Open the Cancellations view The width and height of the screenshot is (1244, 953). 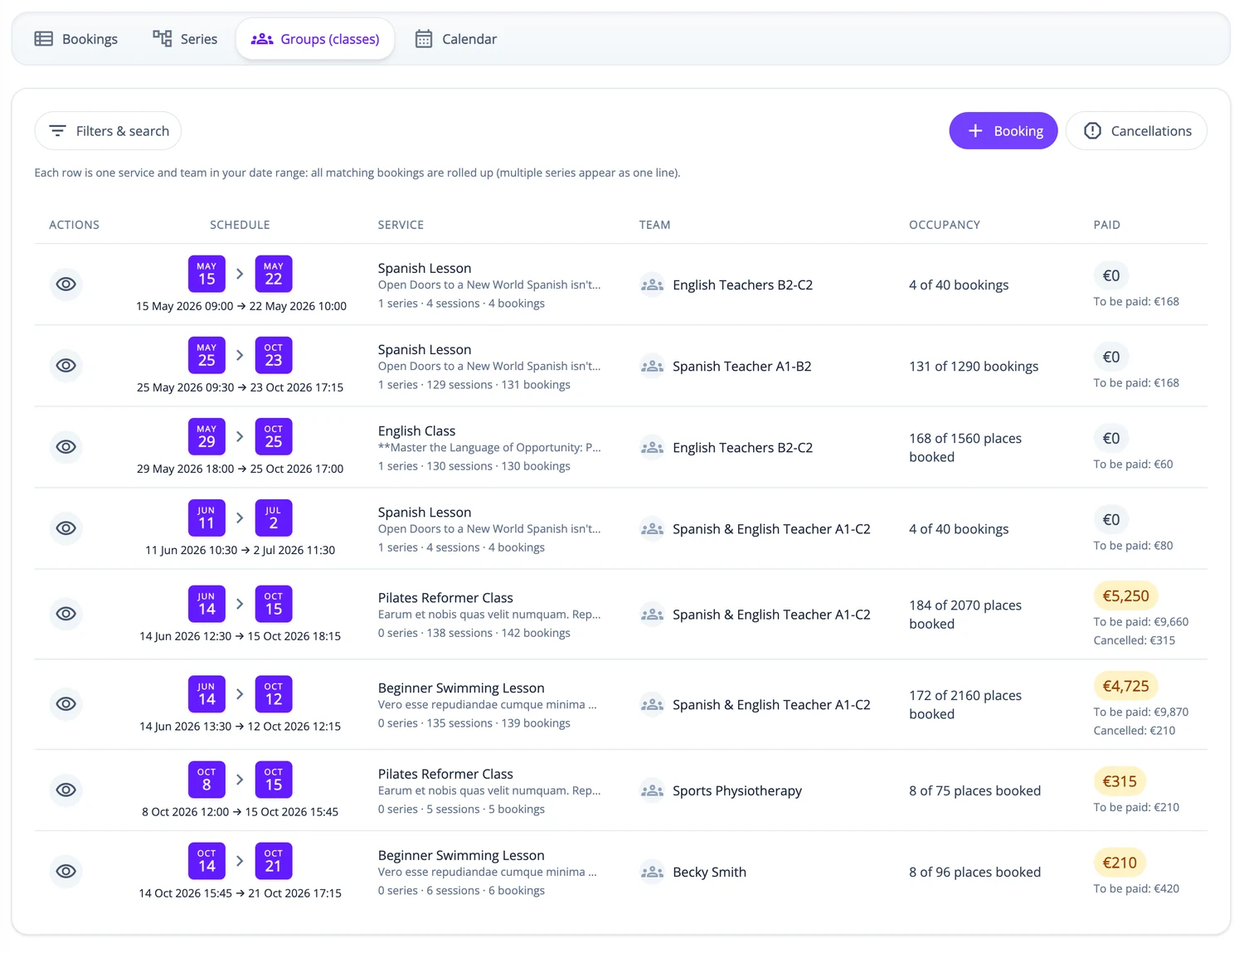click(1136, 131)
